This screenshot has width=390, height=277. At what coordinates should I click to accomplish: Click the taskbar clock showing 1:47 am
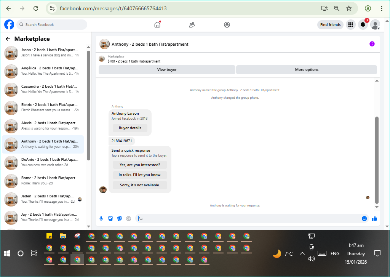pos(356,245)
